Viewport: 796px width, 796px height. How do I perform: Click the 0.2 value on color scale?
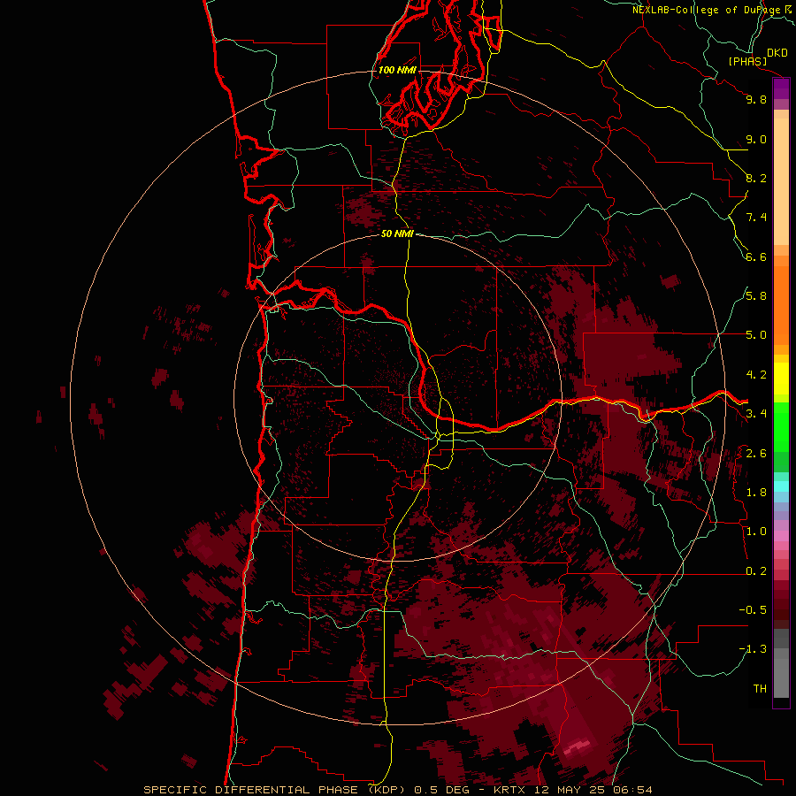coord(756,571)
